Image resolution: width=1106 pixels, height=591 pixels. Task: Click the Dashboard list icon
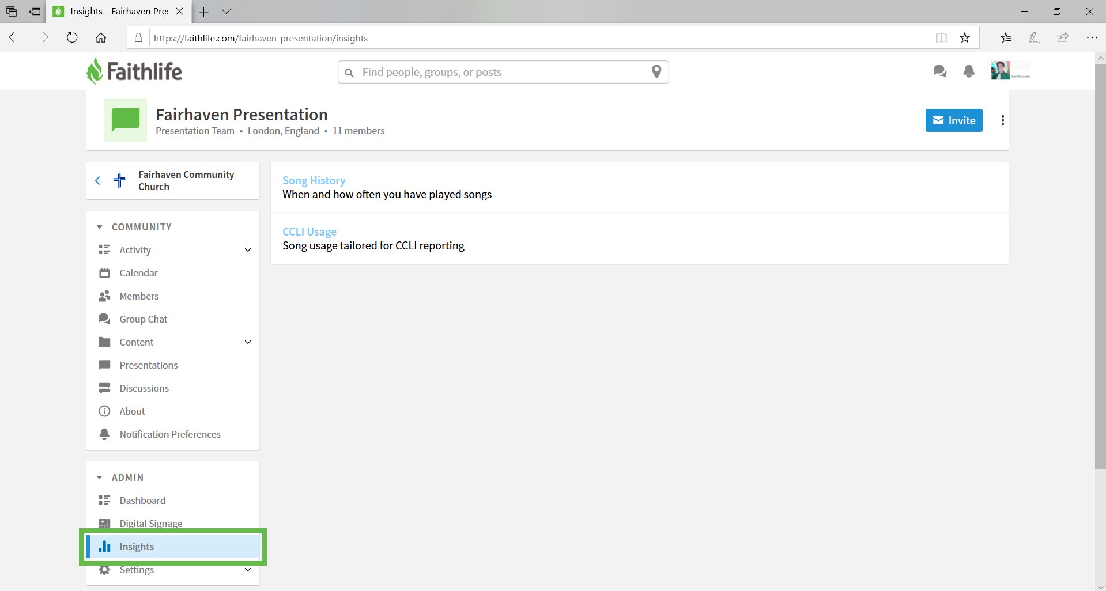tap(104, 500)
